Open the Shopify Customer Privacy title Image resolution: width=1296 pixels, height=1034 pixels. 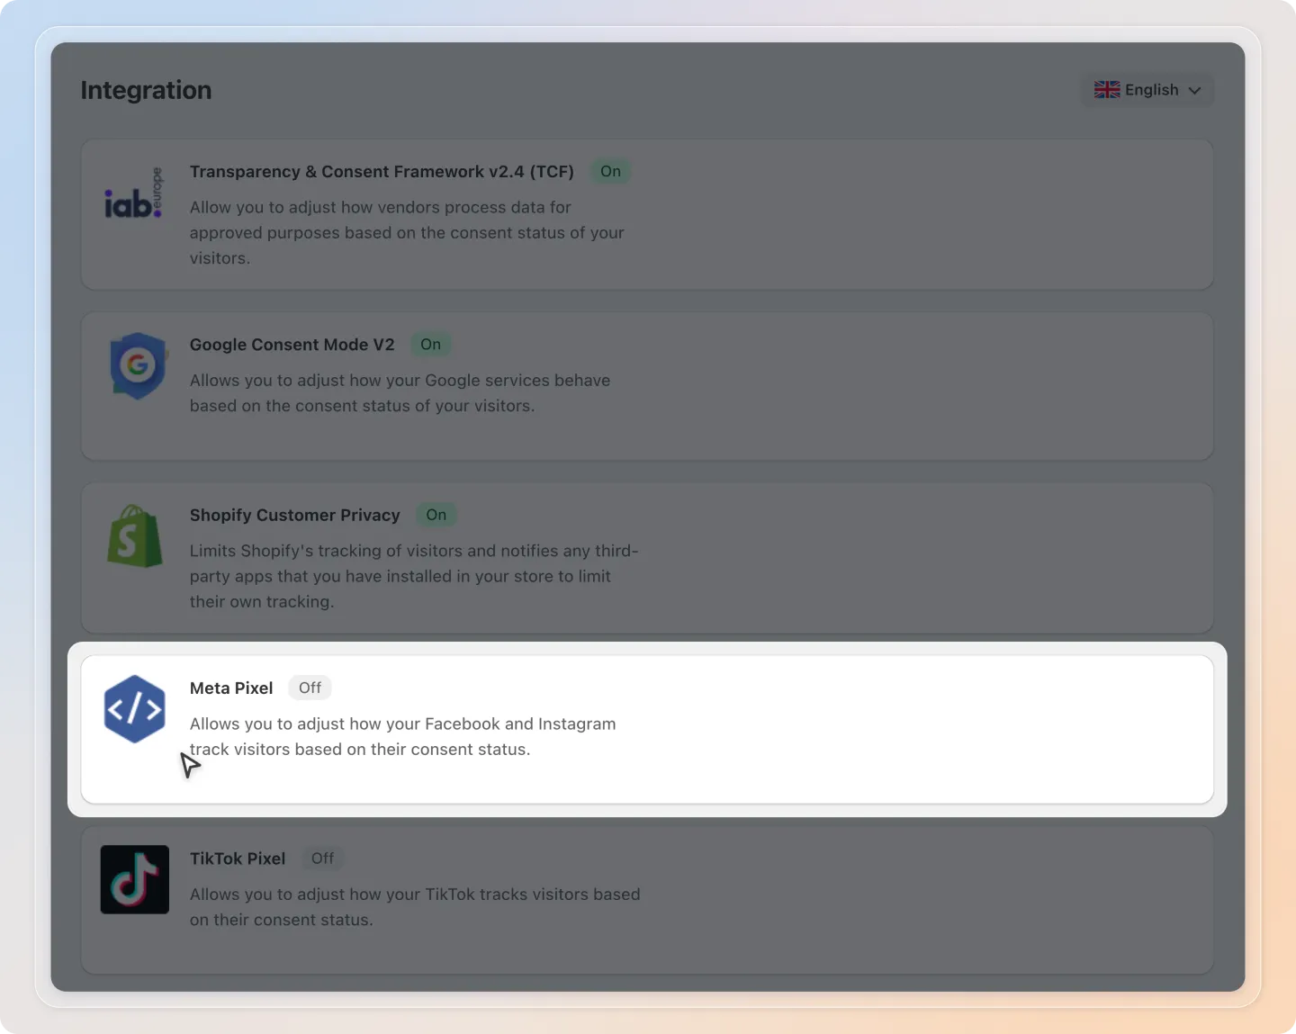coord(295,516)
